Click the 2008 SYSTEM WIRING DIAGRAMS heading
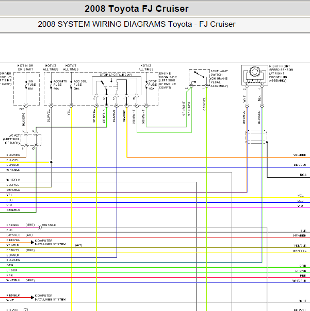 click(137, 24)
